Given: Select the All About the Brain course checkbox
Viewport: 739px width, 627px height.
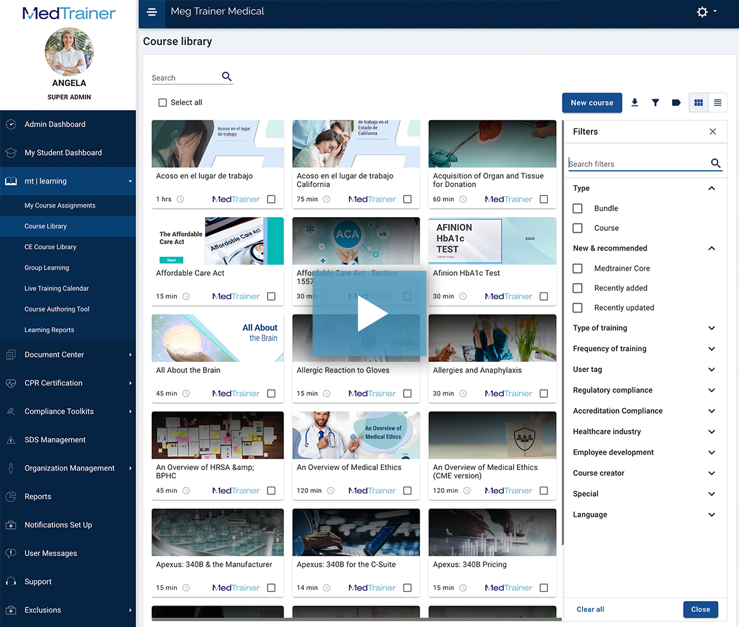Looking at the screenshot, I should click(271, 393).
